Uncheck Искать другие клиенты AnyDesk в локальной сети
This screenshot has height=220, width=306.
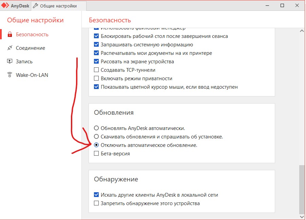point(96,195)
